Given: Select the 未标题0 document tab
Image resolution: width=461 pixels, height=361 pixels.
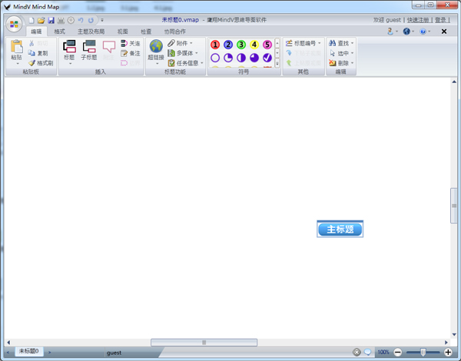Looking at the screenshot, I should [x=29, y=351].
